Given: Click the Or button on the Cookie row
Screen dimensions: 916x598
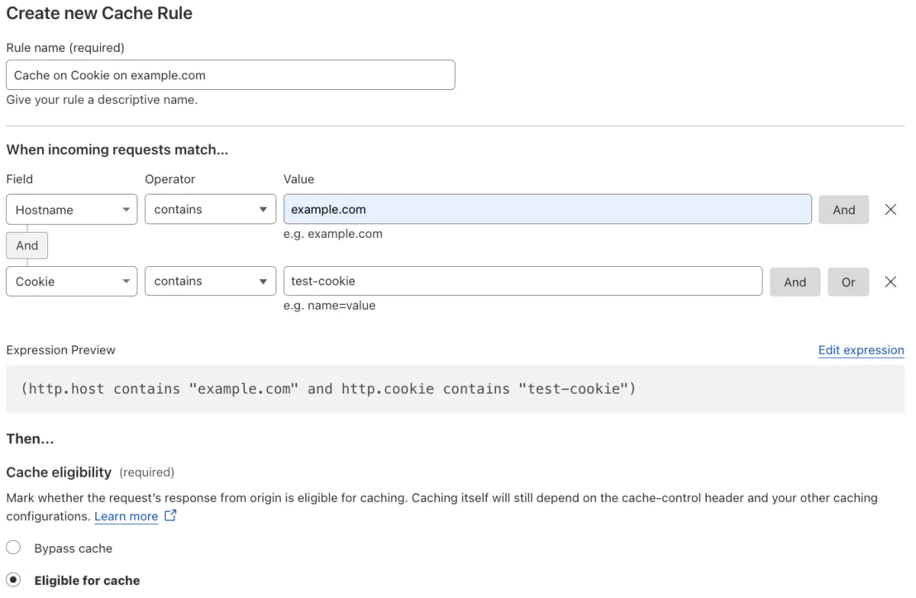Looking at the screenshot, I should coord(848,281).
